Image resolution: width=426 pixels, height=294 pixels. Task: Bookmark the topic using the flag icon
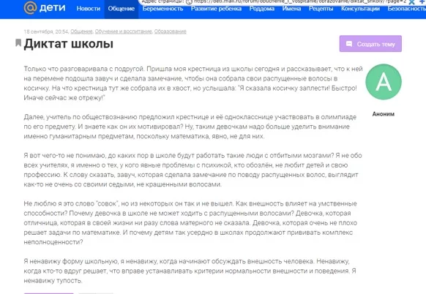point(18,43)
